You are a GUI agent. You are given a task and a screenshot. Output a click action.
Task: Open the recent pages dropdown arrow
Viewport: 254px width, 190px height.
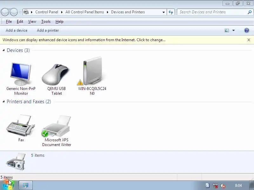(20, 12)
